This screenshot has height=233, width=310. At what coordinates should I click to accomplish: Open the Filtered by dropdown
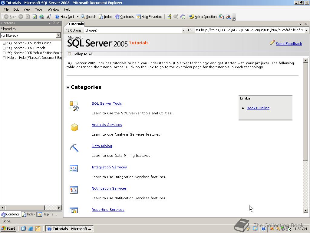pyautogui.click(x=58, y=35)
